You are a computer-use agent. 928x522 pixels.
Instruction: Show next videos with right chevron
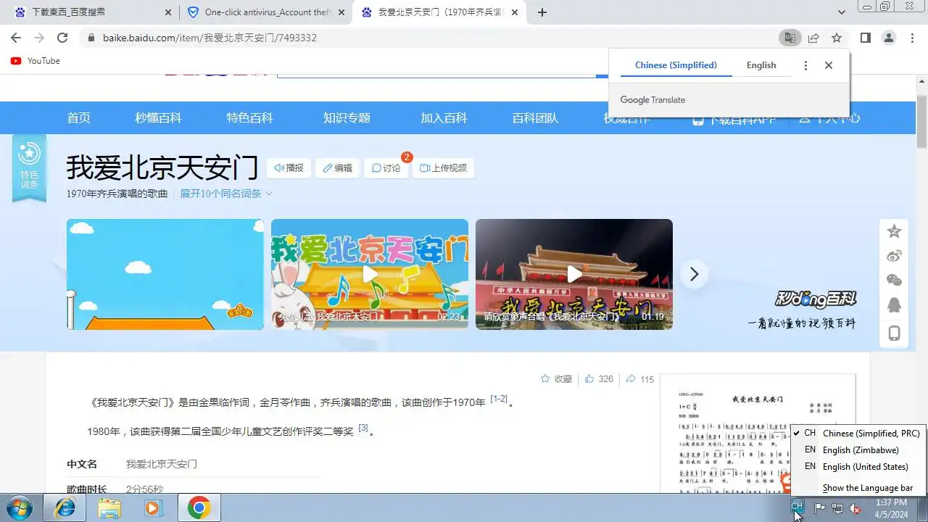pos(695,274)
